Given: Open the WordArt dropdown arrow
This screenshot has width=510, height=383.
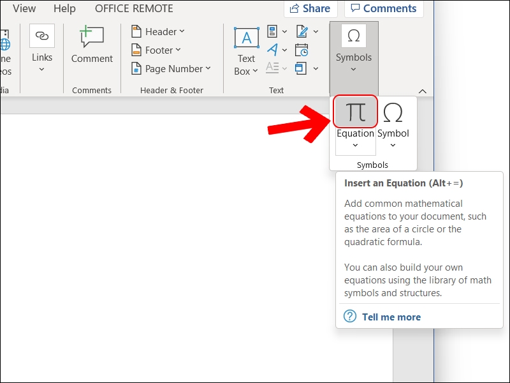Looking at the screenshot, I should (284, 50).
